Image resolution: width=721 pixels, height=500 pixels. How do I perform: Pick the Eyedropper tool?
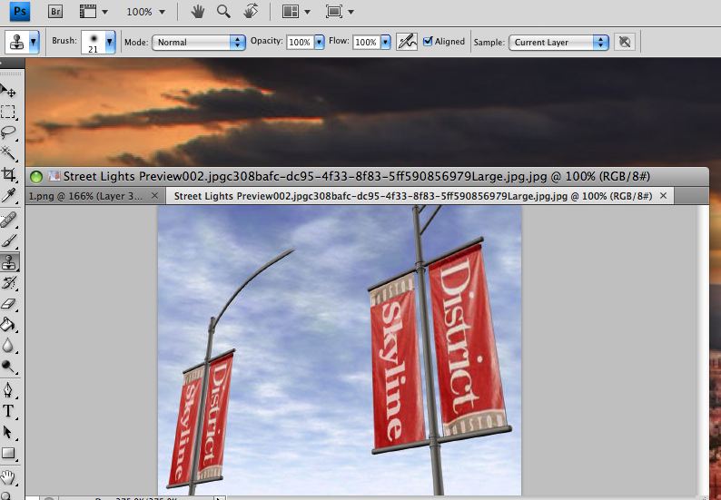coord(9,195)
